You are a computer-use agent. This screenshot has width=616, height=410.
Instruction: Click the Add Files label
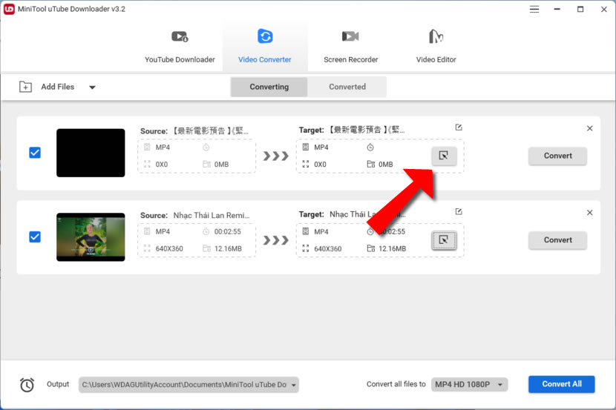click(58, 87)
